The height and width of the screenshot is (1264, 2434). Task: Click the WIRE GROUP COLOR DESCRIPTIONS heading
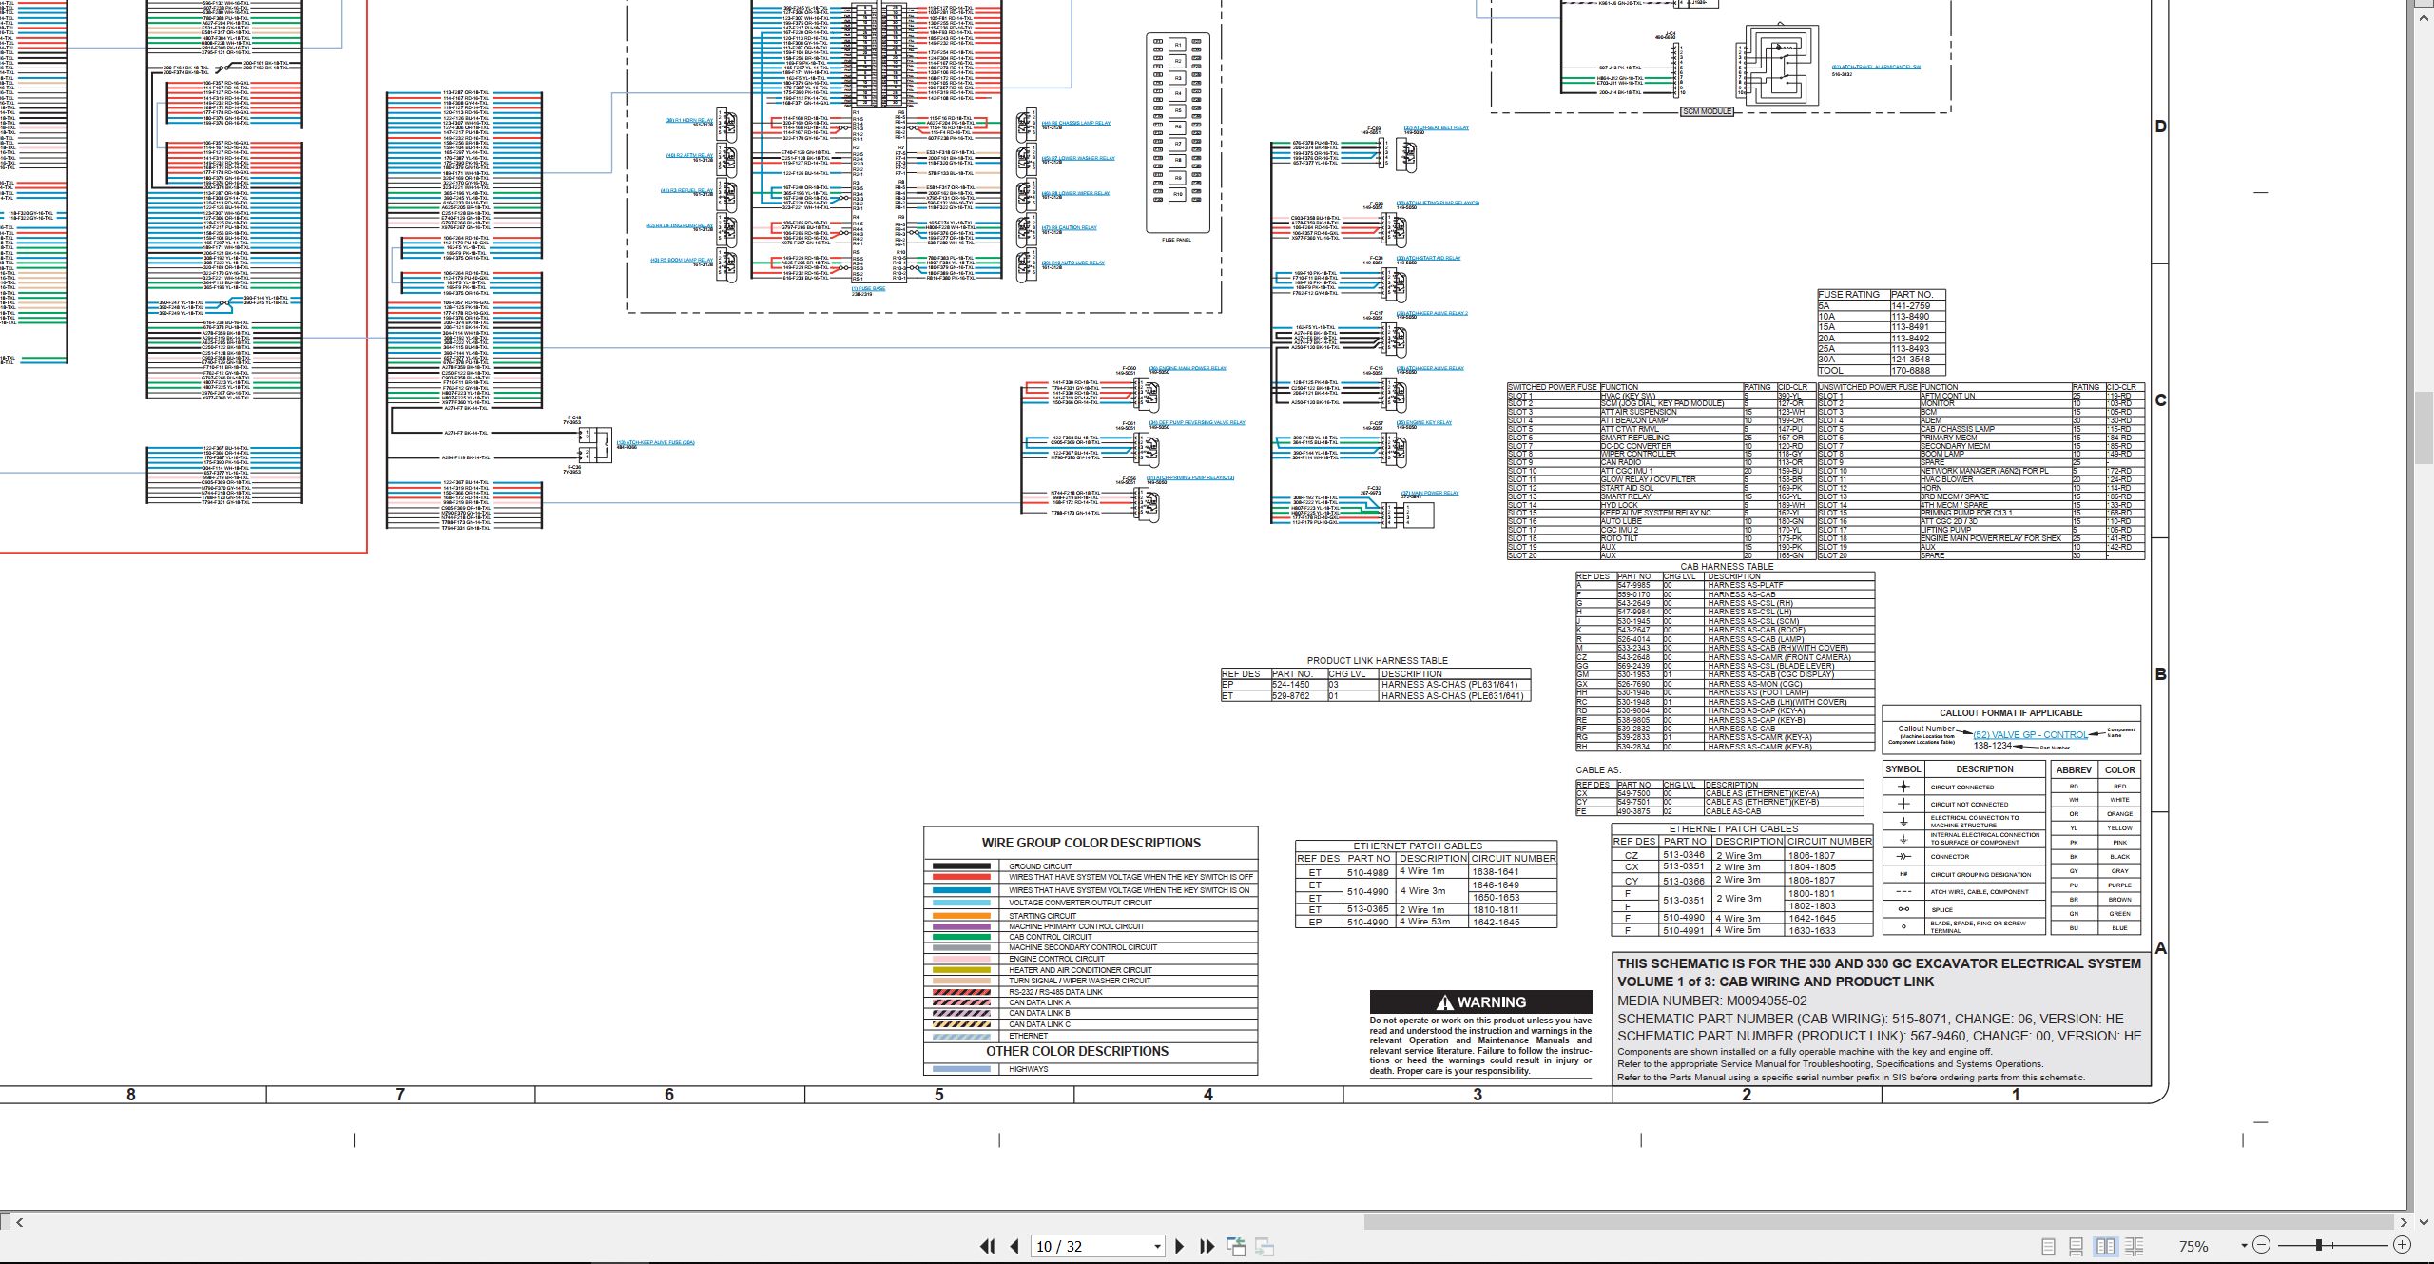tap(1091, 843)
